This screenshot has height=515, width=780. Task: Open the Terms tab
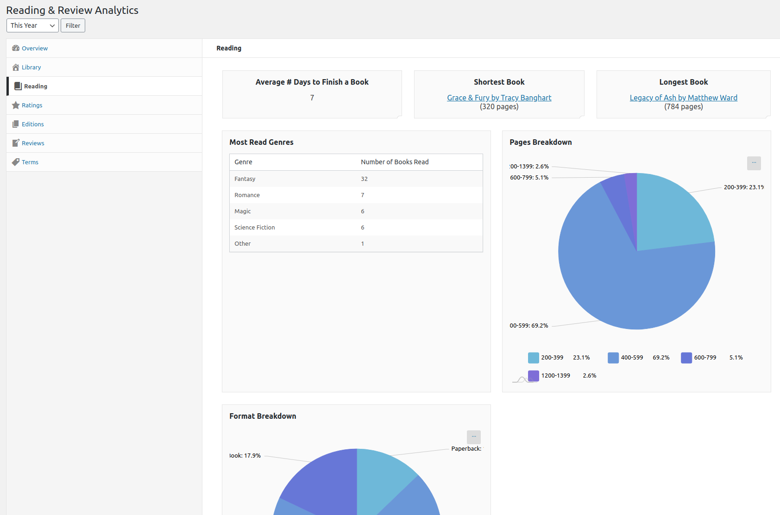point(104,162)
